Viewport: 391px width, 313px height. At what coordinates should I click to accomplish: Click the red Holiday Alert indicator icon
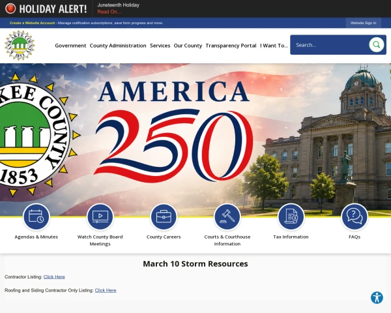click(x=10, y=8)
